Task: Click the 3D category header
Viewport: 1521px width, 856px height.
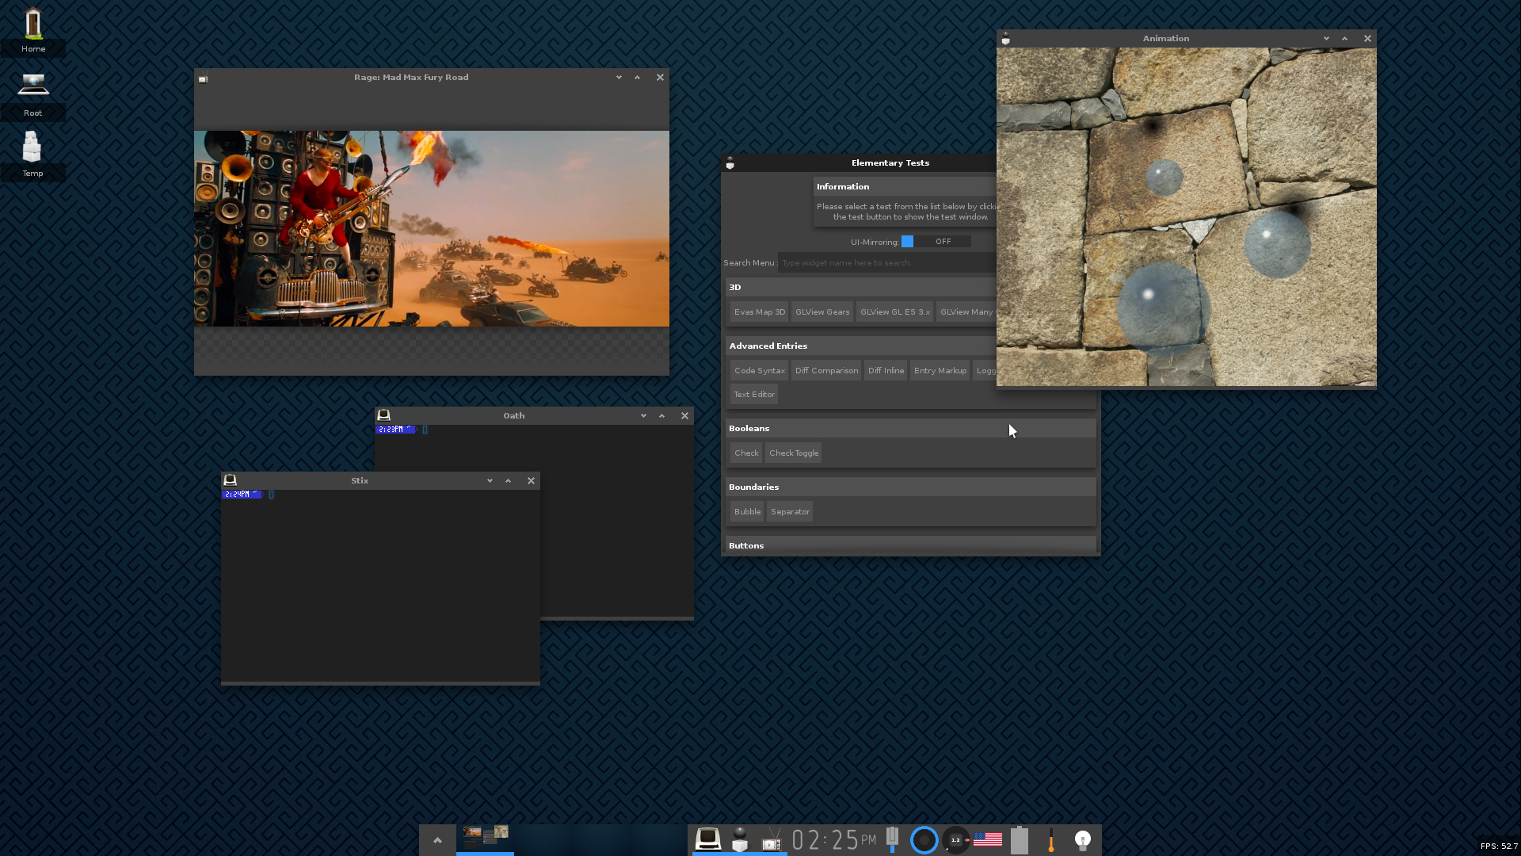Action: (861, 288)
